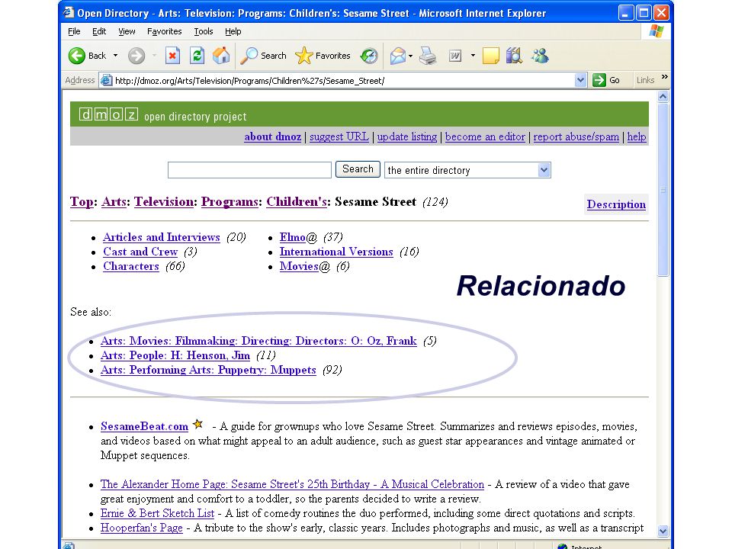Open the Back history dropdown arrow
This screenshot has width=732, height=549.
(x=115, y=56)
